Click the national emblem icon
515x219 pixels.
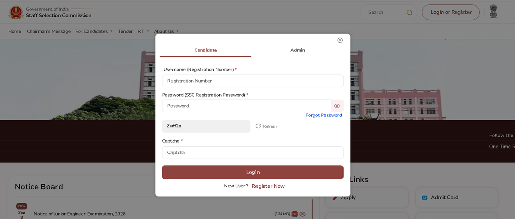click(493, 11)
